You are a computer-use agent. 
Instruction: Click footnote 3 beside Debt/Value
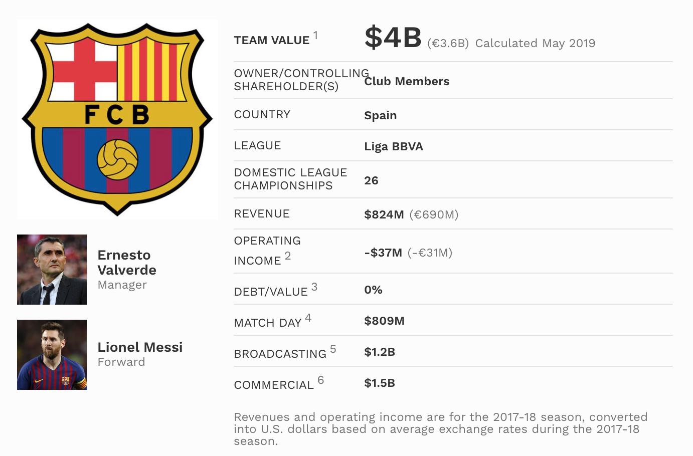314,287
